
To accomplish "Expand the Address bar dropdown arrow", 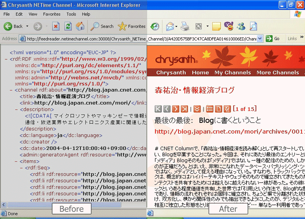I will [x=260, y=39].
